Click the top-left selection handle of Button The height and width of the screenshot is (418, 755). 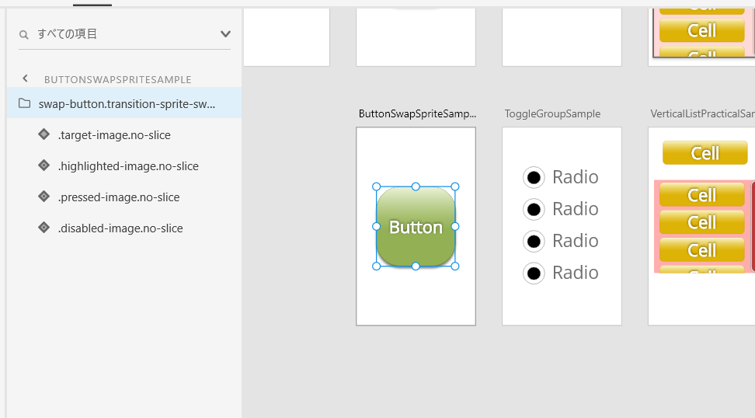click(x=377, y=186)
